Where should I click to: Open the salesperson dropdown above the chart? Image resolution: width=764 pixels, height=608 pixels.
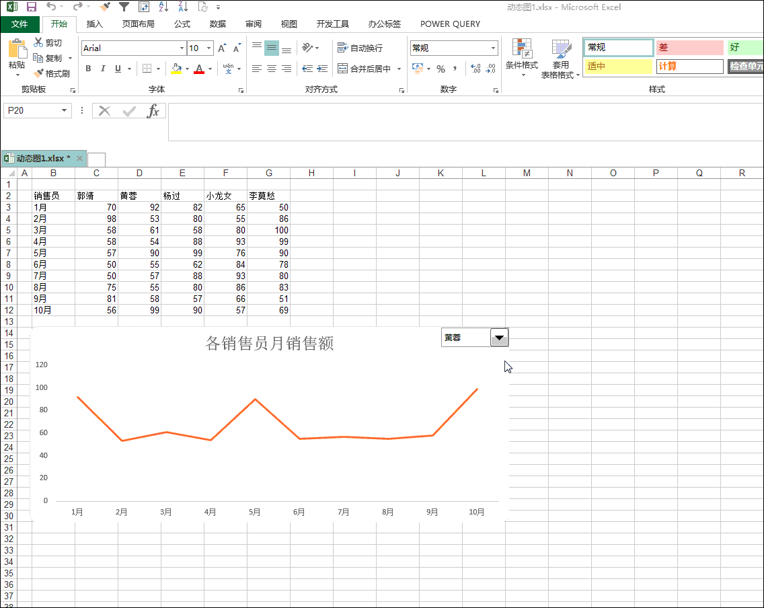[499, 338]
